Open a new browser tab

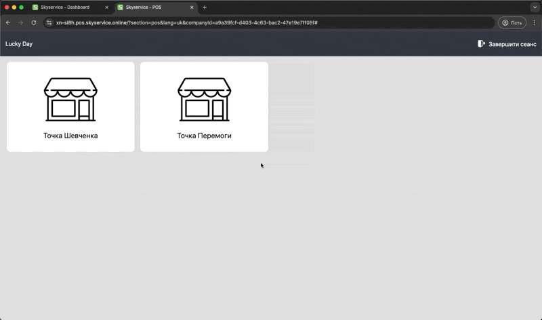coord(205,7)
